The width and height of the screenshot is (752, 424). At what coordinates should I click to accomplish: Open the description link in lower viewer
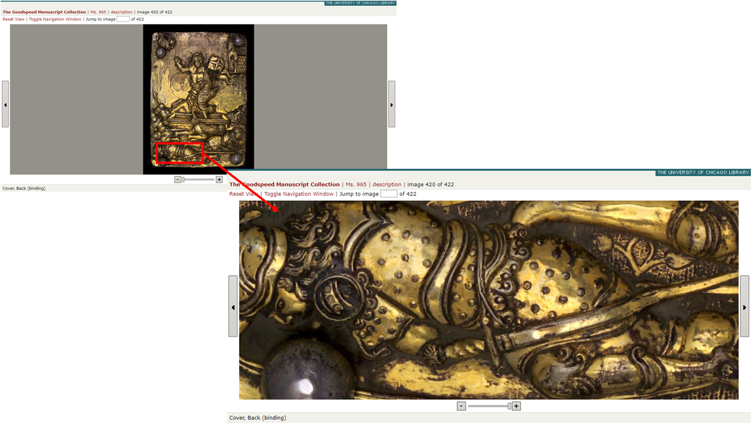(387, 184)
